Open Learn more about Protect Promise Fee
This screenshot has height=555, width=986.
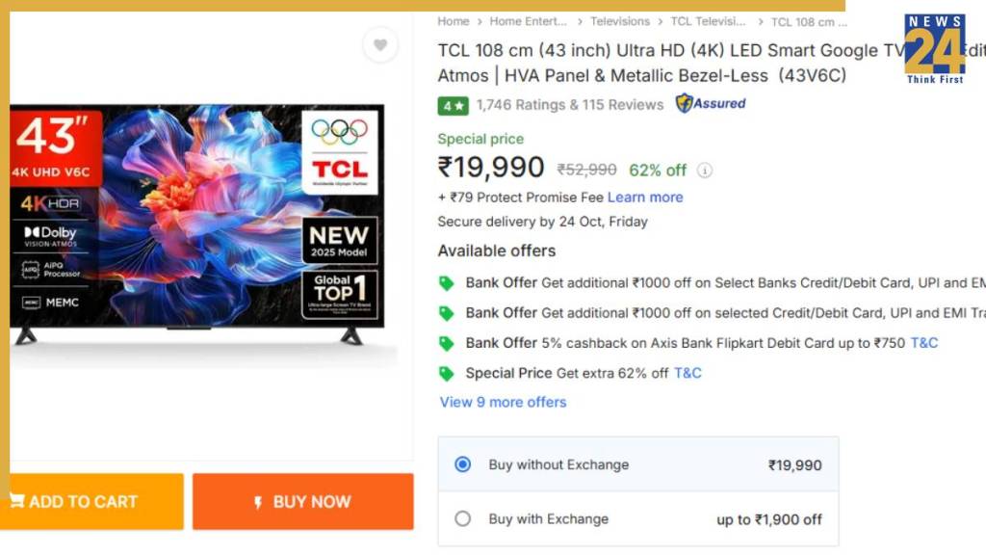click(645, 198)
